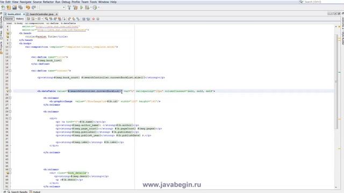
Task: Open the Projects side panel tab
Action: tap(1, 47)
